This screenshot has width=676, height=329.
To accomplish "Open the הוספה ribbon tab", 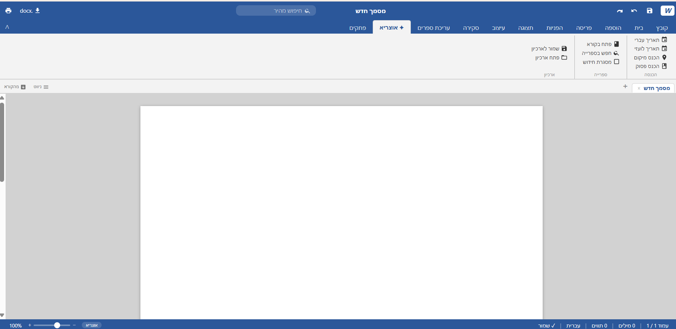I will tap(613, 28).
